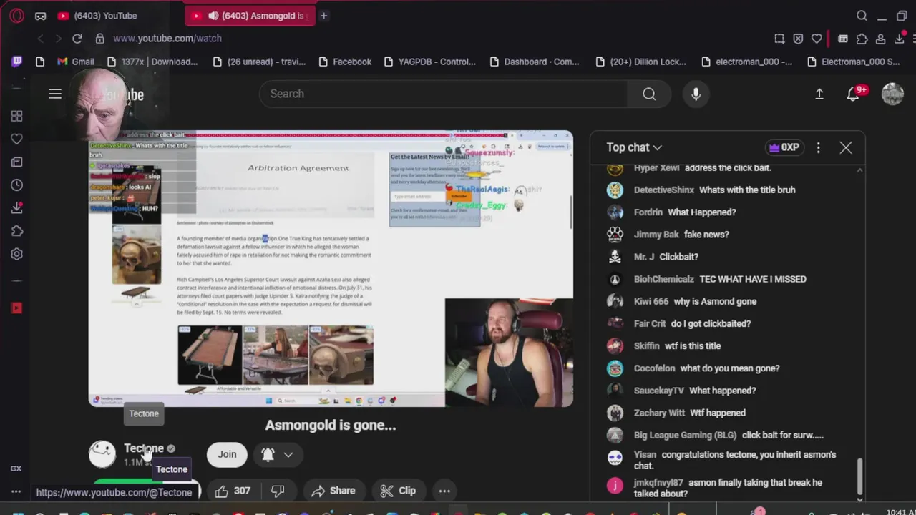Screen dimensions: 916x515
Task: Submit search with the magnifier button
Action: click(649, 94)
